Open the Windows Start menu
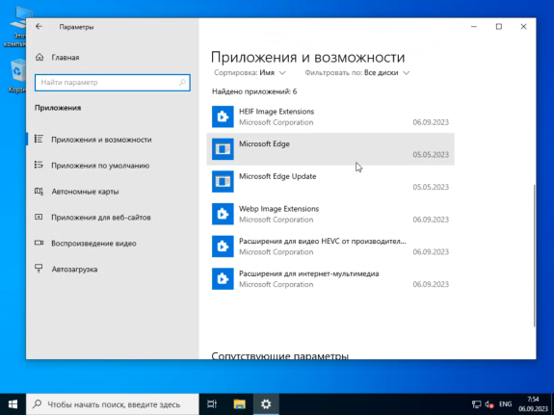 [13, 404]
